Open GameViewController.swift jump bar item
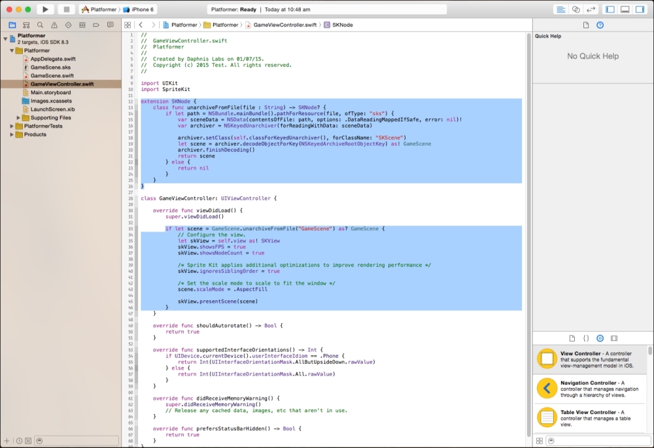 point(281,25)
